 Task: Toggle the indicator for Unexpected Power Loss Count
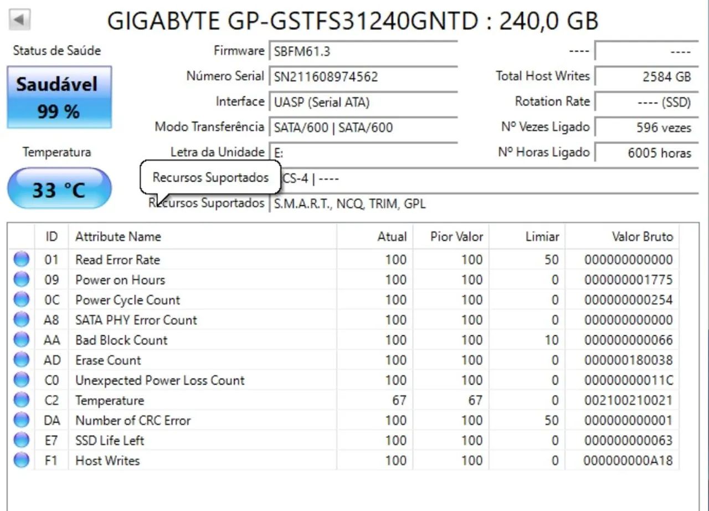[x=20, y=380]
